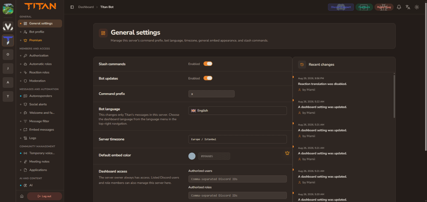Click the home icon in sidebar footer
Viewport: 427px width, 202px height.
tap(22, 196)
